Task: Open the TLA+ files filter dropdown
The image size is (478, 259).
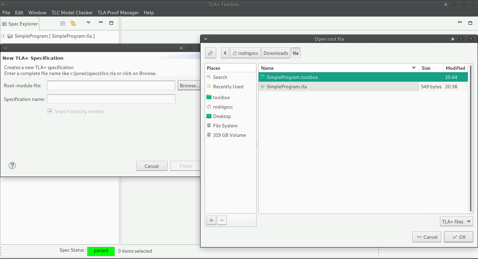Action: point(456,221)
